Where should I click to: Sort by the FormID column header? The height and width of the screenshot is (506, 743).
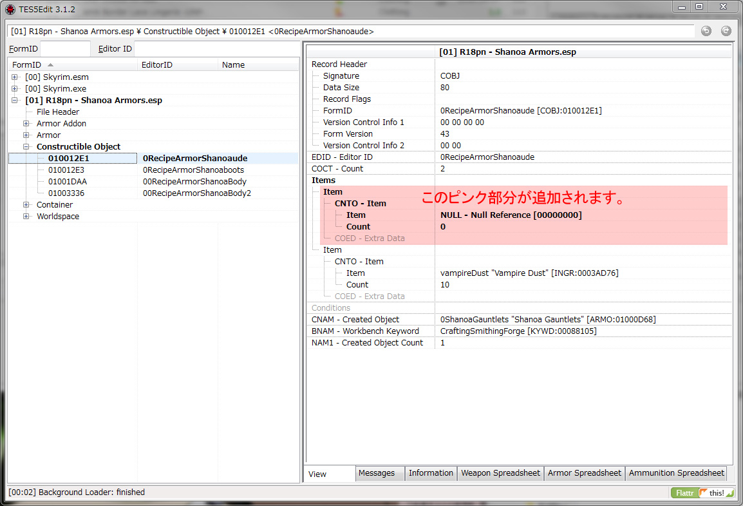coord(73,64)
